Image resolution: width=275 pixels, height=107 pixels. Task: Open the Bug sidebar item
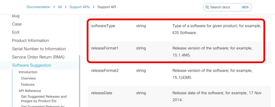coord(16,16)
